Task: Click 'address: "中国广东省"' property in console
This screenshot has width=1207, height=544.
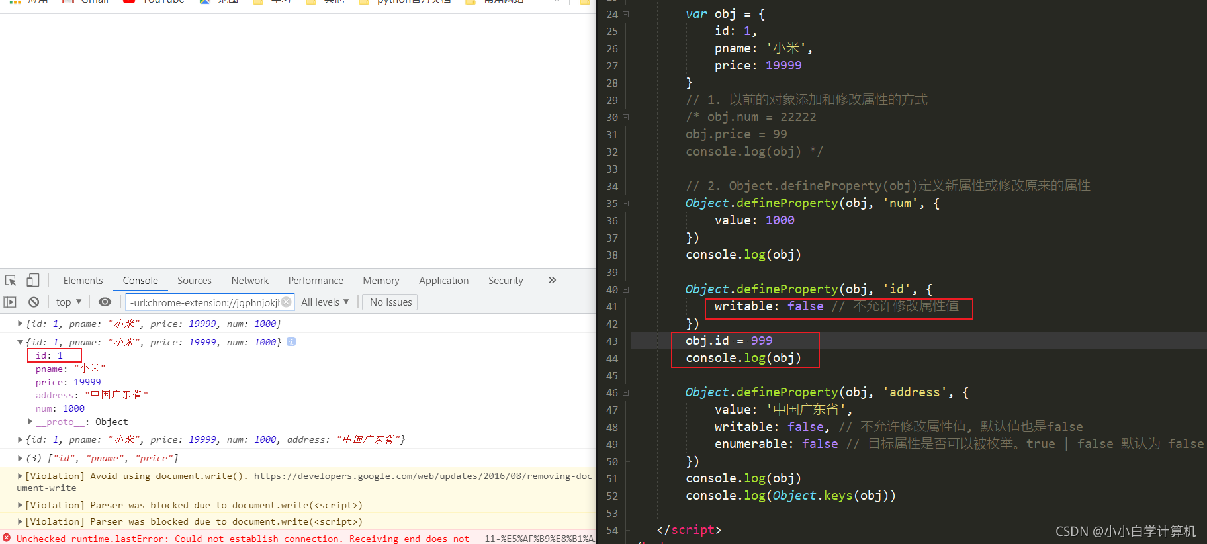Action: [92, 395]
